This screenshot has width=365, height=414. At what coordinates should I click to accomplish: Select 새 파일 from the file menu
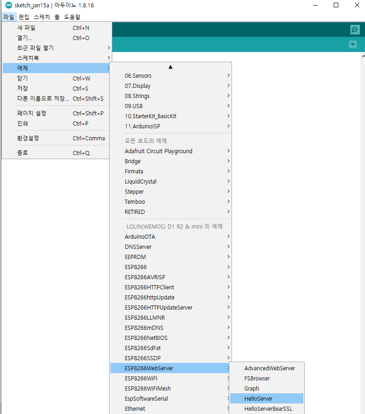[x=56, y=28]
